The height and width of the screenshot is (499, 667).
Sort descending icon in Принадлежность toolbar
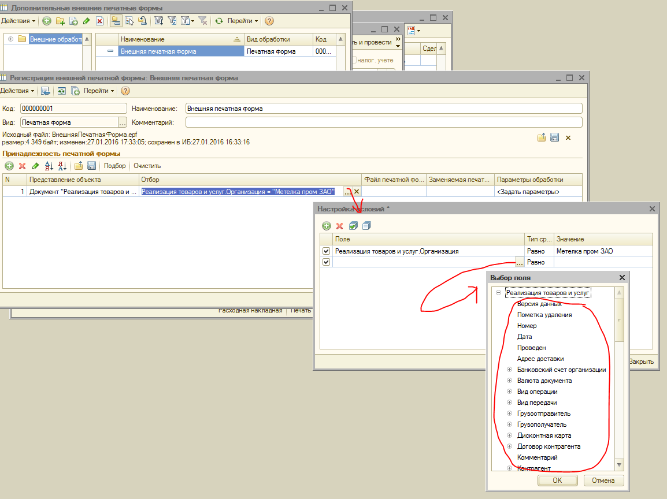coord(62,166)
